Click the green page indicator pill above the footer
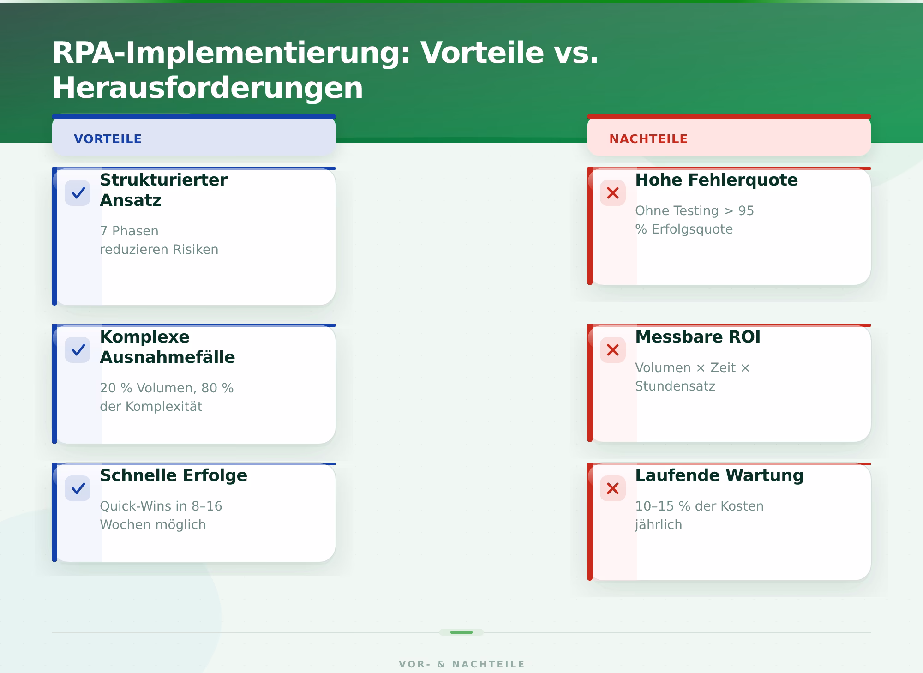 (461, 632)
